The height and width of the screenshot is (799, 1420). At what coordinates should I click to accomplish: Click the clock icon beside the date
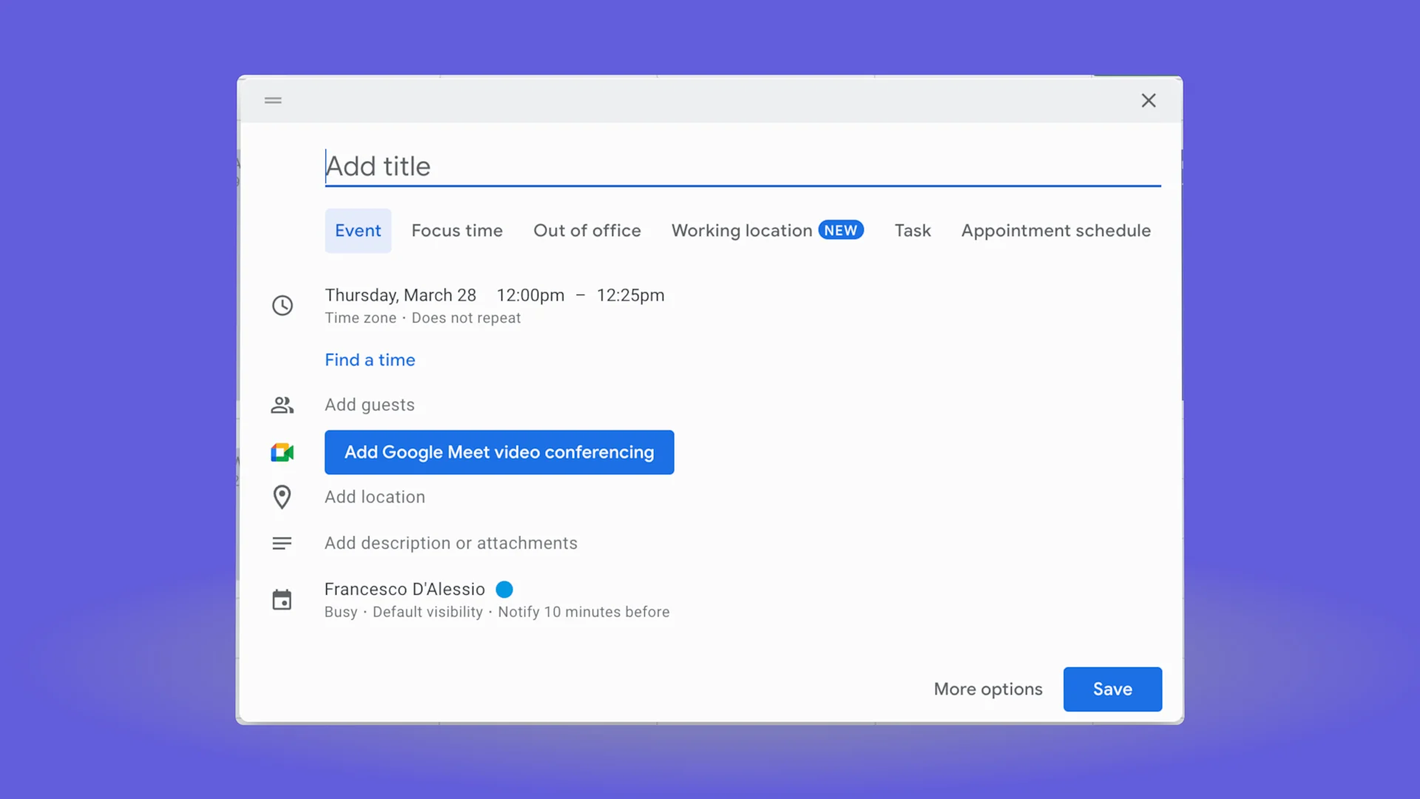tap(283, 305)
